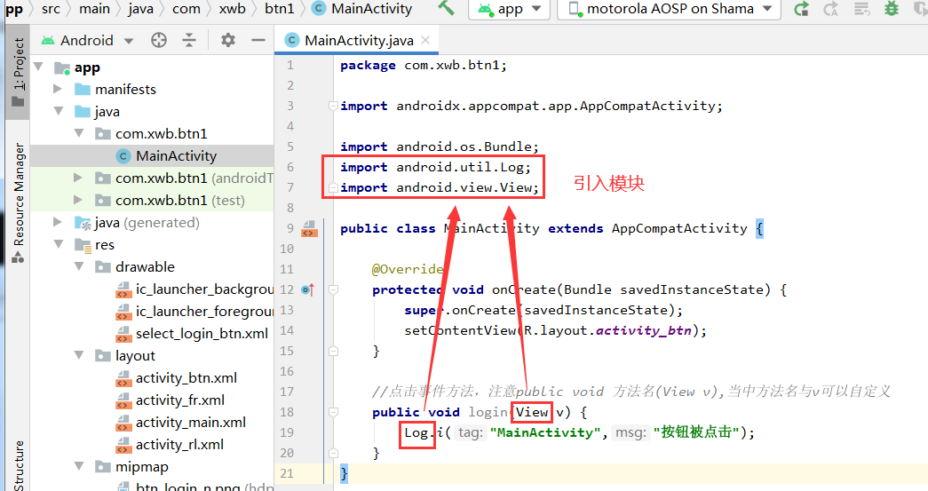Click the "MainActivity" tag string on line 19
This screenshot has width=928, height=491.
(545, 433)
